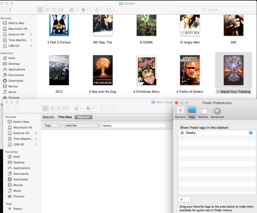Image resolution: width=257 pixels, height=213 pixels.
Task: Switch Smart Folder window to cover flow view
Action: 66,108
